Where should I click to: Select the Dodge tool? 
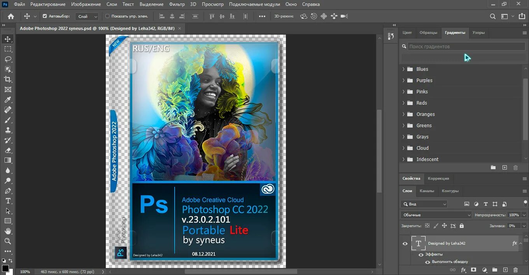pos(8,180)
